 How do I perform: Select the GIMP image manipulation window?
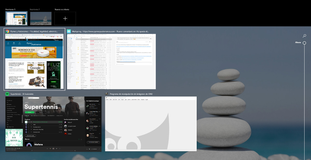(151, 124)
